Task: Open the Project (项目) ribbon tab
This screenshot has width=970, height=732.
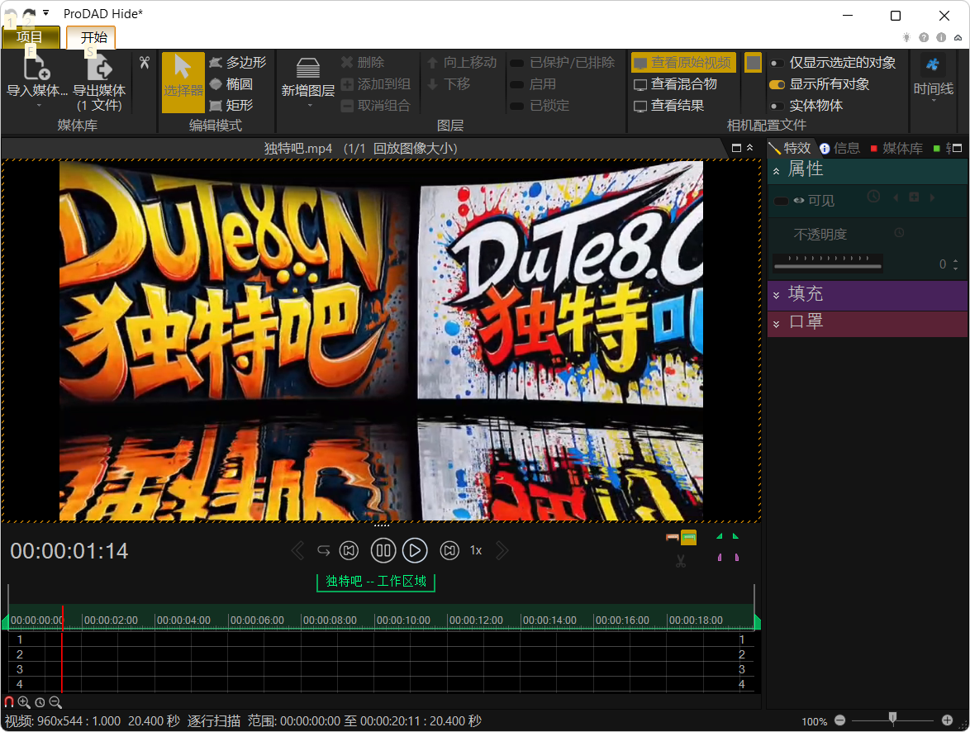Action: 30,37
